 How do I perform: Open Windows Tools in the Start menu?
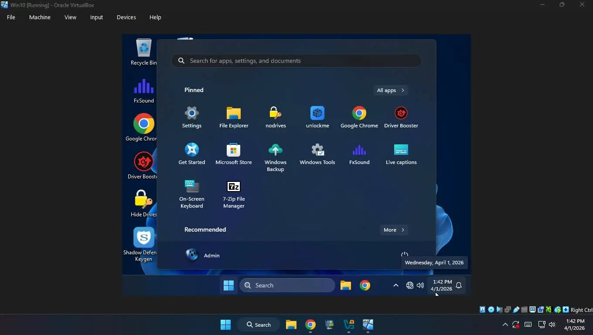pos(317,154)
